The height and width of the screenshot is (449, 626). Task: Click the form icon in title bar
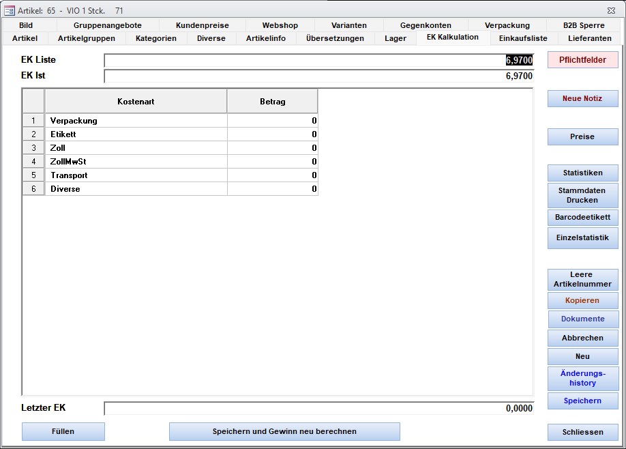point(10,10)
